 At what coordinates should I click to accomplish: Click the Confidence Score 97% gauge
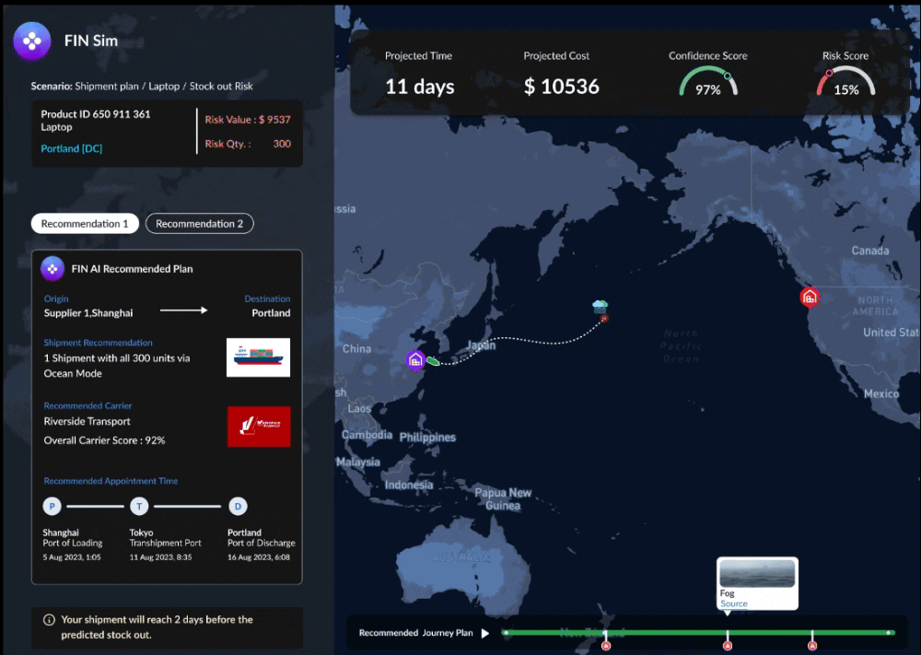point(707,82)
